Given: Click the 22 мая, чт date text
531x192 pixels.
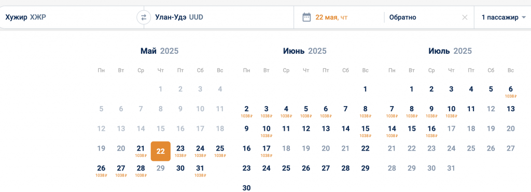Looking at the screenshot, I should coord(331,17).
